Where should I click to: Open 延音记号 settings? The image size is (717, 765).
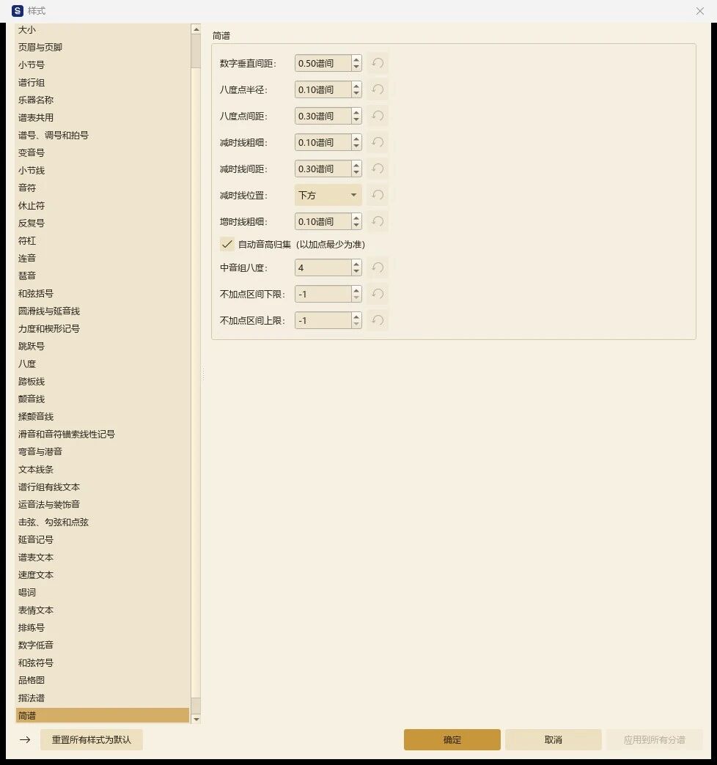point(103,539)
